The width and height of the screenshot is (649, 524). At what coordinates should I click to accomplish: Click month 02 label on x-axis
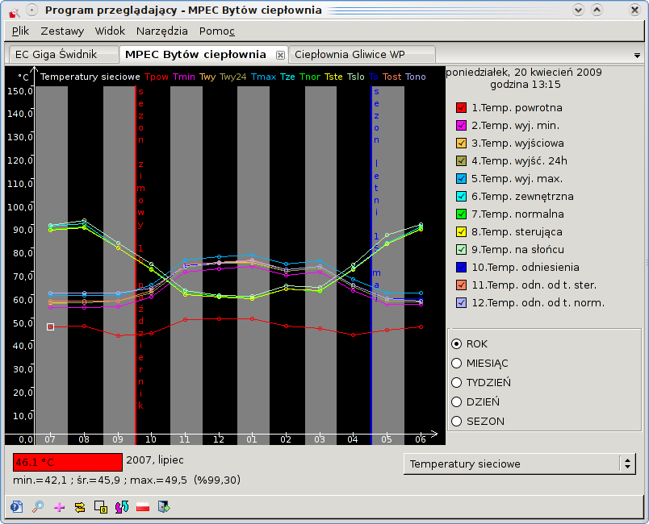(286, 439)
